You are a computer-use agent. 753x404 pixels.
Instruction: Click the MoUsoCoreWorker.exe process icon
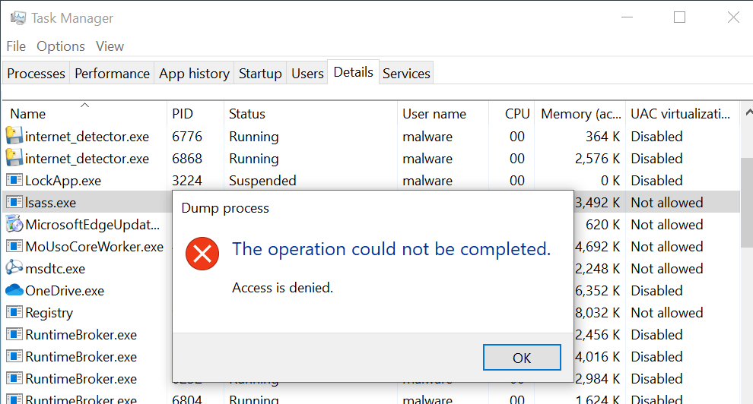pos(14,246)
